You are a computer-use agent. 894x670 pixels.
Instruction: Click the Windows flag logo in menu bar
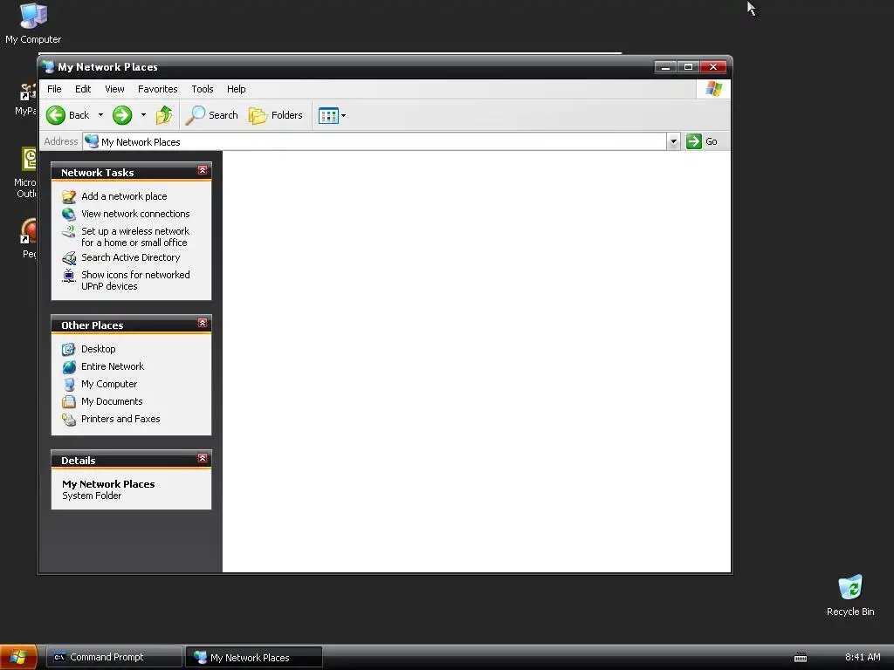click(713, 89)
